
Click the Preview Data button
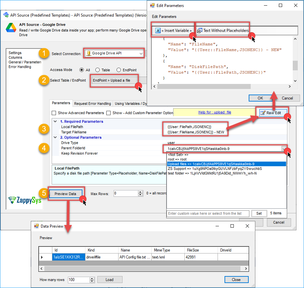point(65,194)
